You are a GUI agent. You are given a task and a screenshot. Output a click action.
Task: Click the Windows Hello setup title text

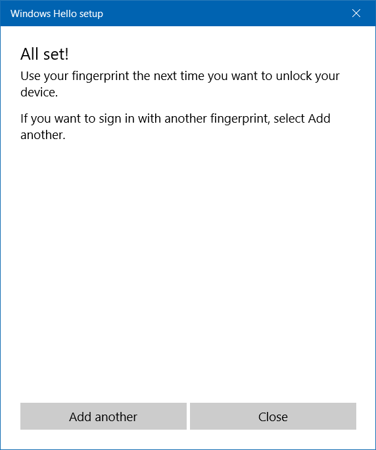(57, 14)
